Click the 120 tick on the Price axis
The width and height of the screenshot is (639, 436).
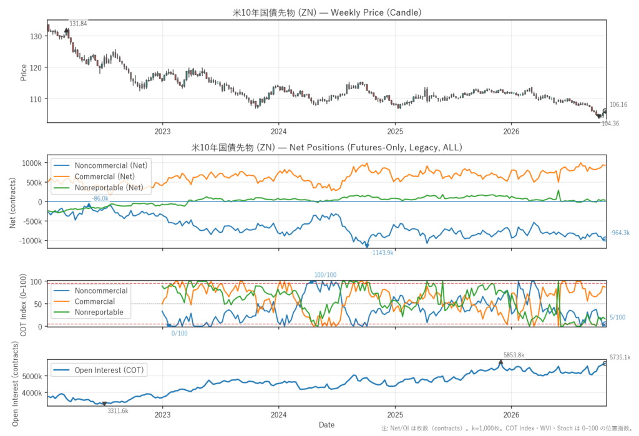pyautogui.click(x=36, y=67)
